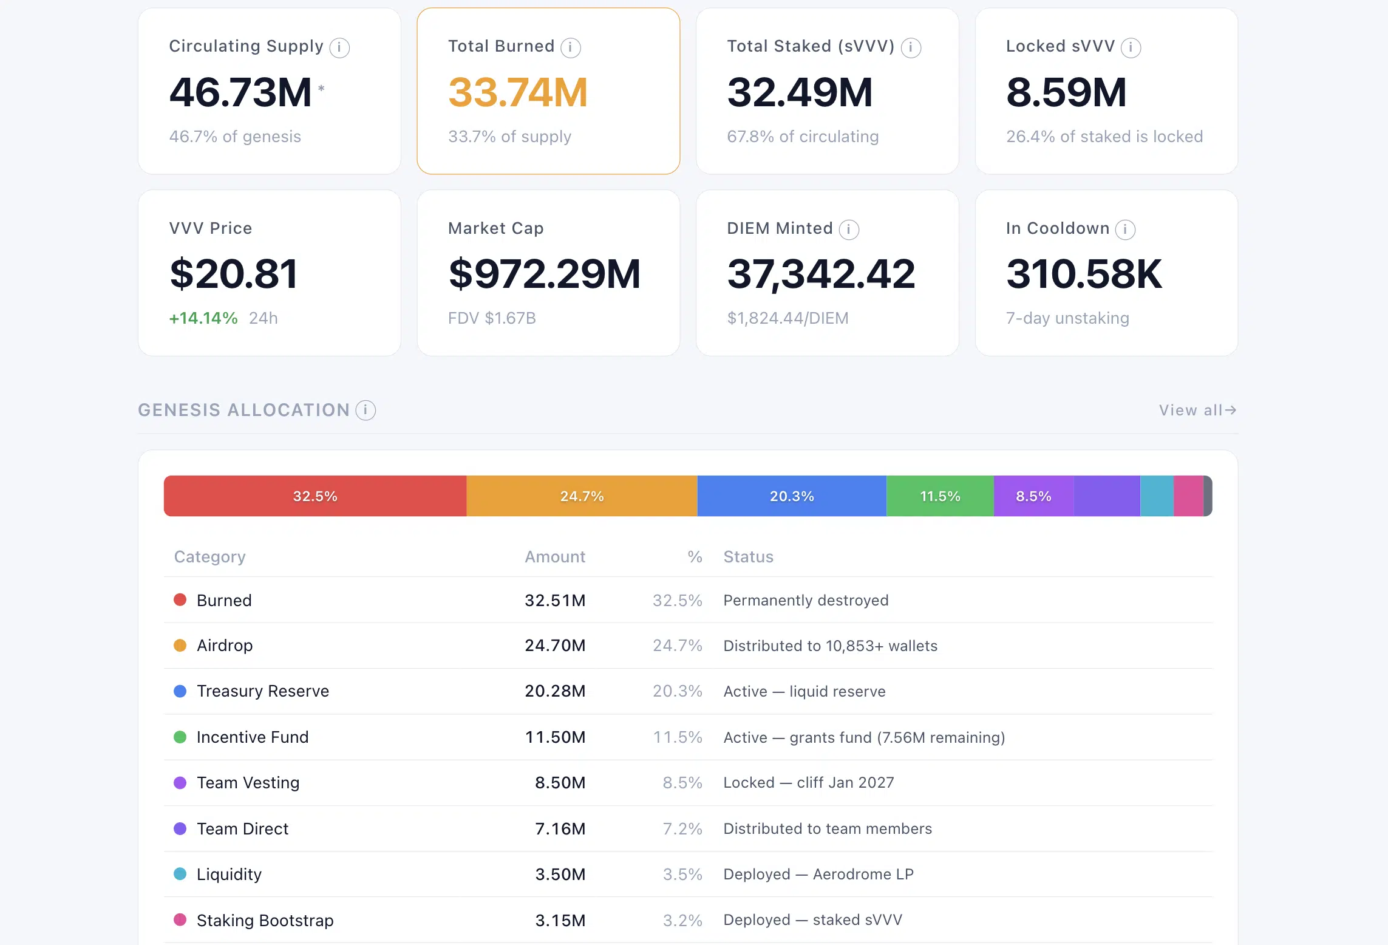Click the arrow beside View all
1388x945 pixels.
[1231, 411]
